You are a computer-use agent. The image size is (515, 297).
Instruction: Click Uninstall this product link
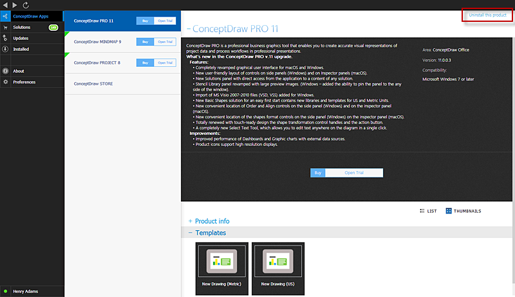(487, 15)
